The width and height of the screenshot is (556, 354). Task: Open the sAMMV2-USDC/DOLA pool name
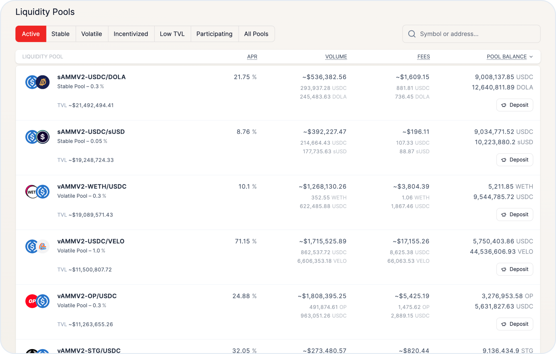tap(92, 77)
